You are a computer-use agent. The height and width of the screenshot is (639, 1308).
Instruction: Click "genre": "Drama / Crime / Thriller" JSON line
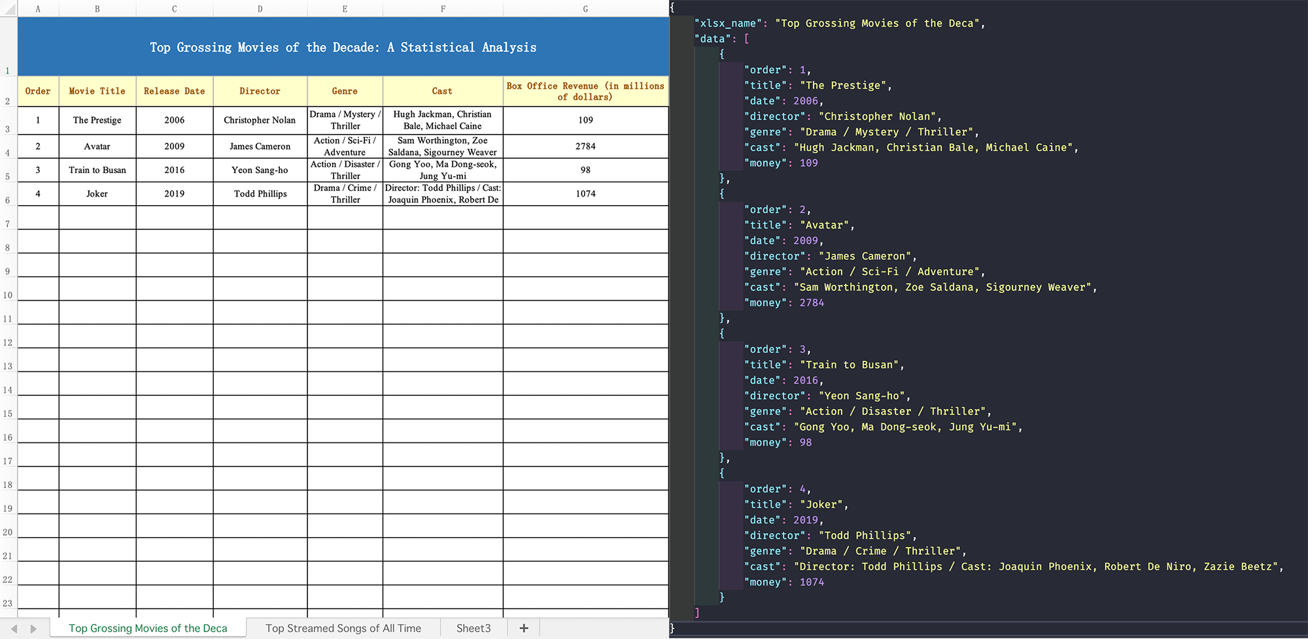[855, 551]
